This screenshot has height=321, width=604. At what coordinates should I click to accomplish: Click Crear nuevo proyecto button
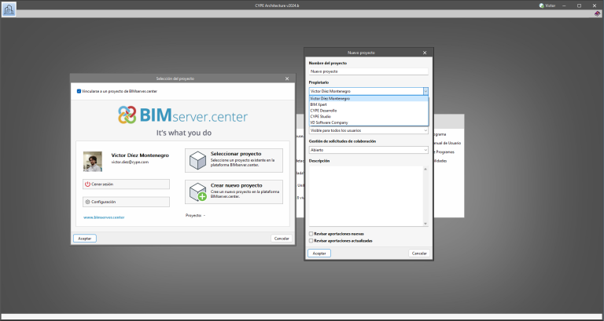(234, 192)
